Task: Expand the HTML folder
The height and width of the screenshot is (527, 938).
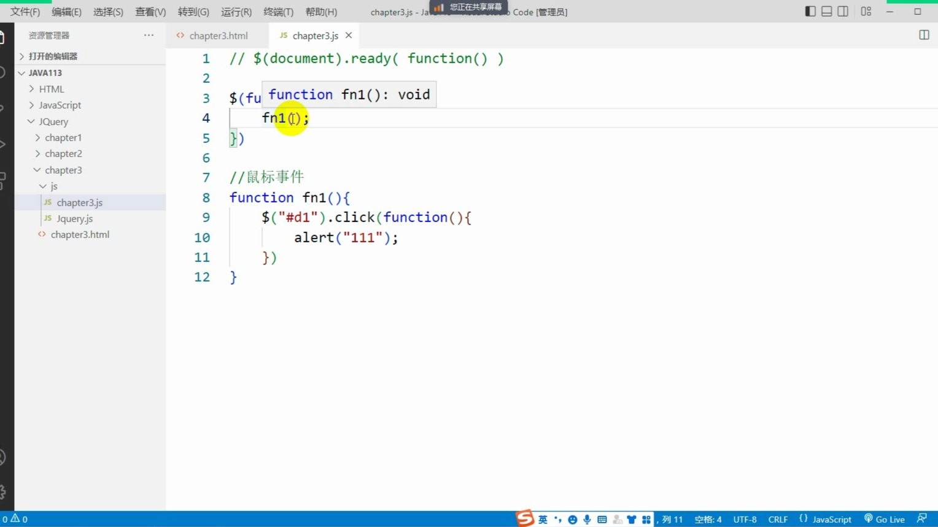Action: coord(90,89)
